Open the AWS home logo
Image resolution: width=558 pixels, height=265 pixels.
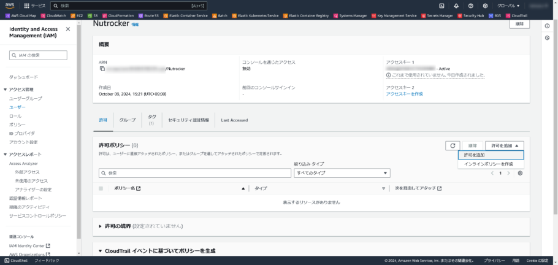[x=10, y=6]
